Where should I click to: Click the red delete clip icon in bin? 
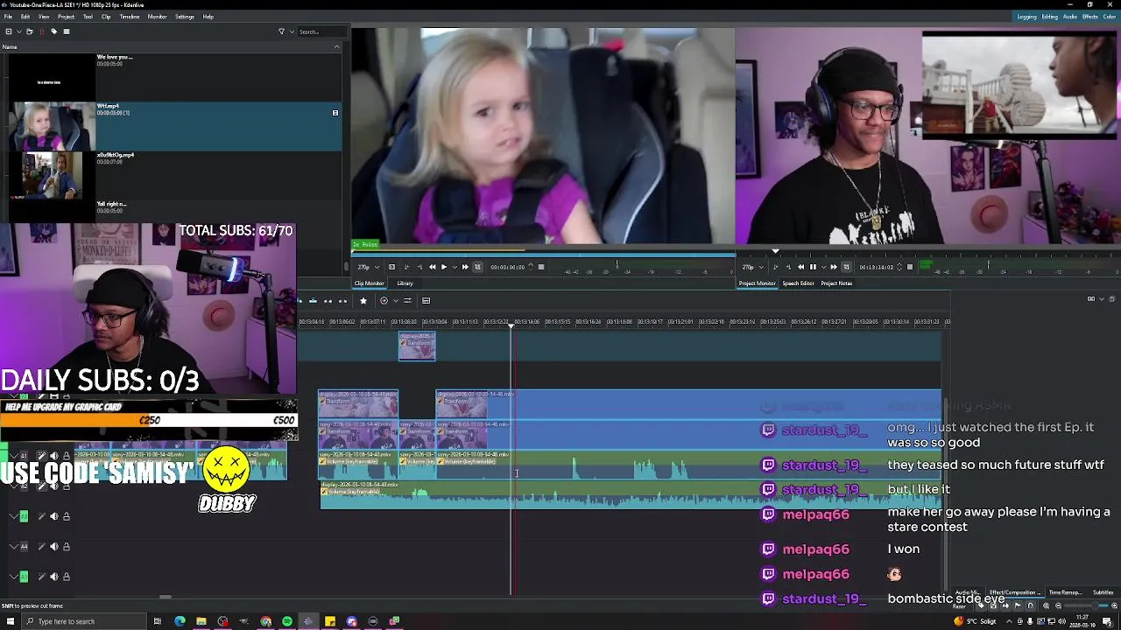42,31
